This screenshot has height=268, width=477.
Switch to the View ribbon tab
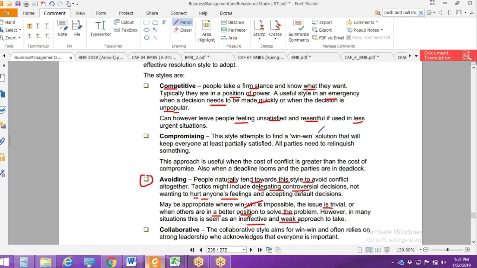pos(80,13)
